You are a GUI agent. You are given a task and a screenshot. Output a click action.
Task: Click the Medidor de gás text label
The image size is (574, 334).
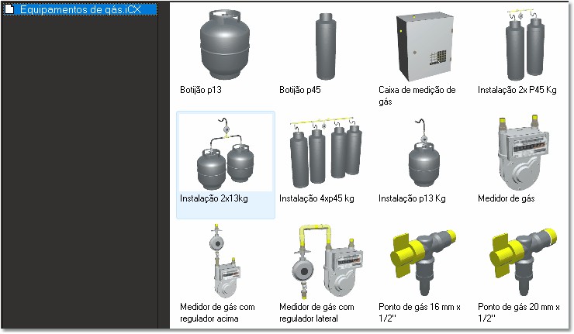pos(506,198)
